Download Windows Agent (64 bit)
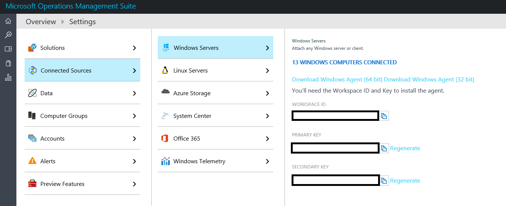Viewport: 506px width, 206px height. click(337, 80)
